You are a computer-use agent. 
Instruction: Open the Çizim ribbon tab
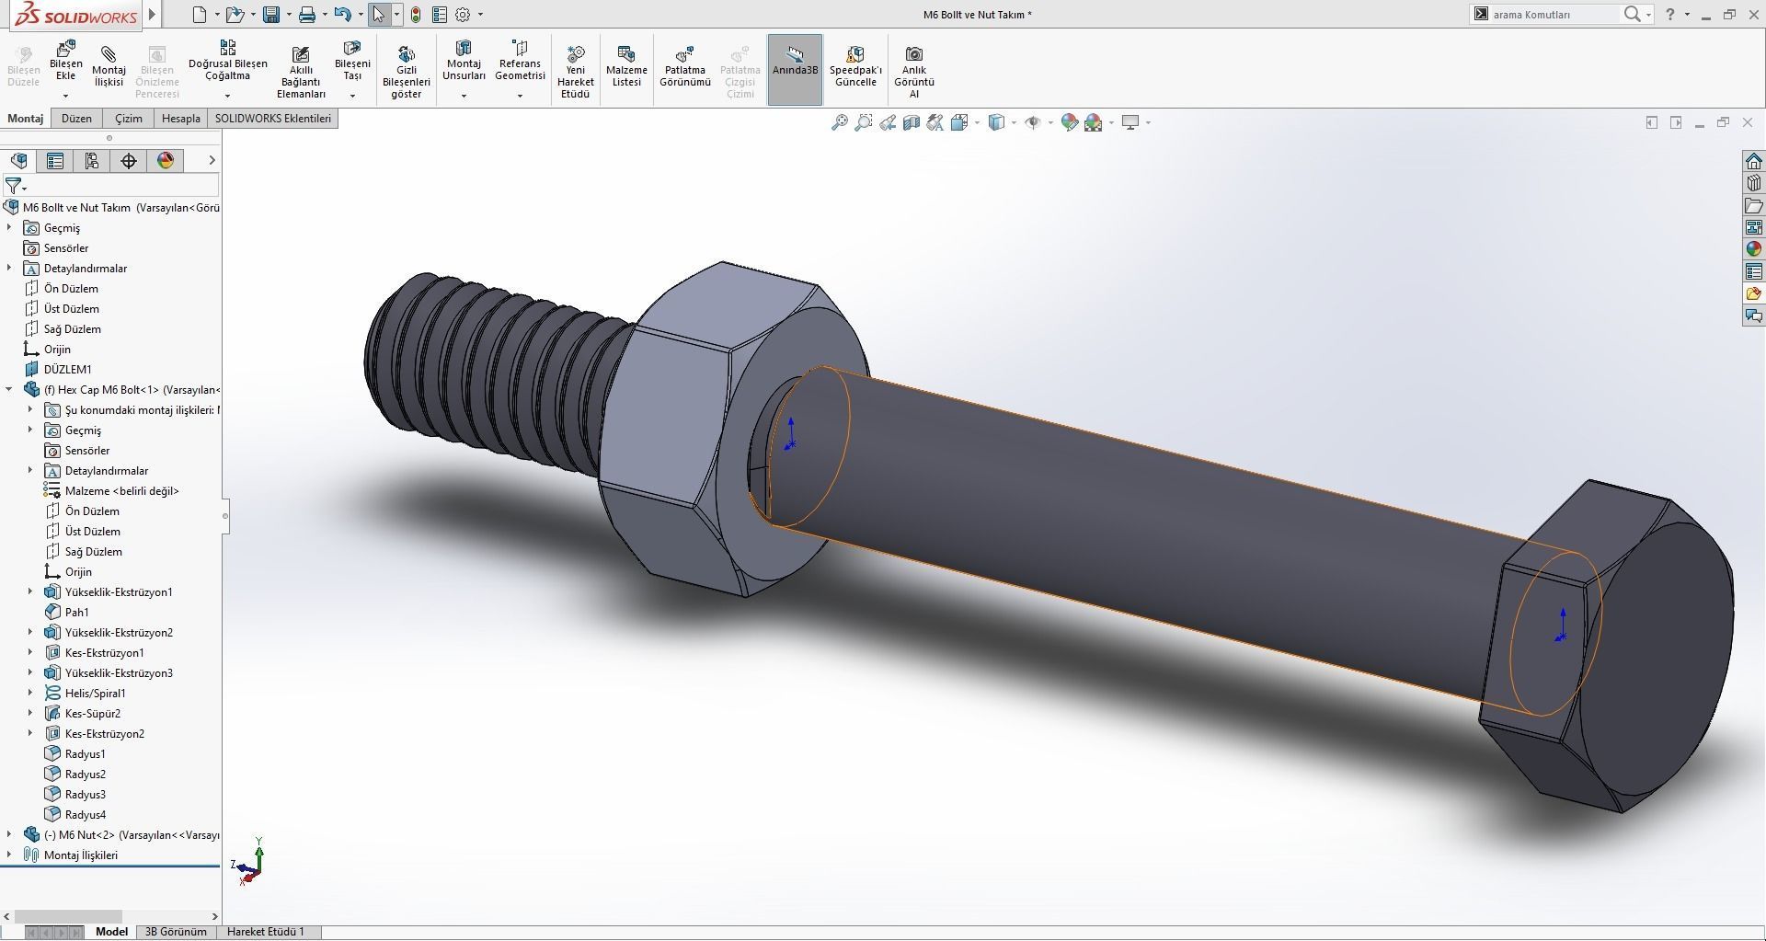point(128,118)
